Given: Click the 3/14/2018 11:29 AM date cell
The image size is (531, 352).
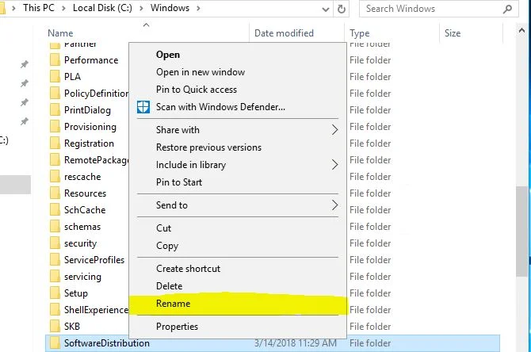Looking at the screenshot, I should click(296, 343).
